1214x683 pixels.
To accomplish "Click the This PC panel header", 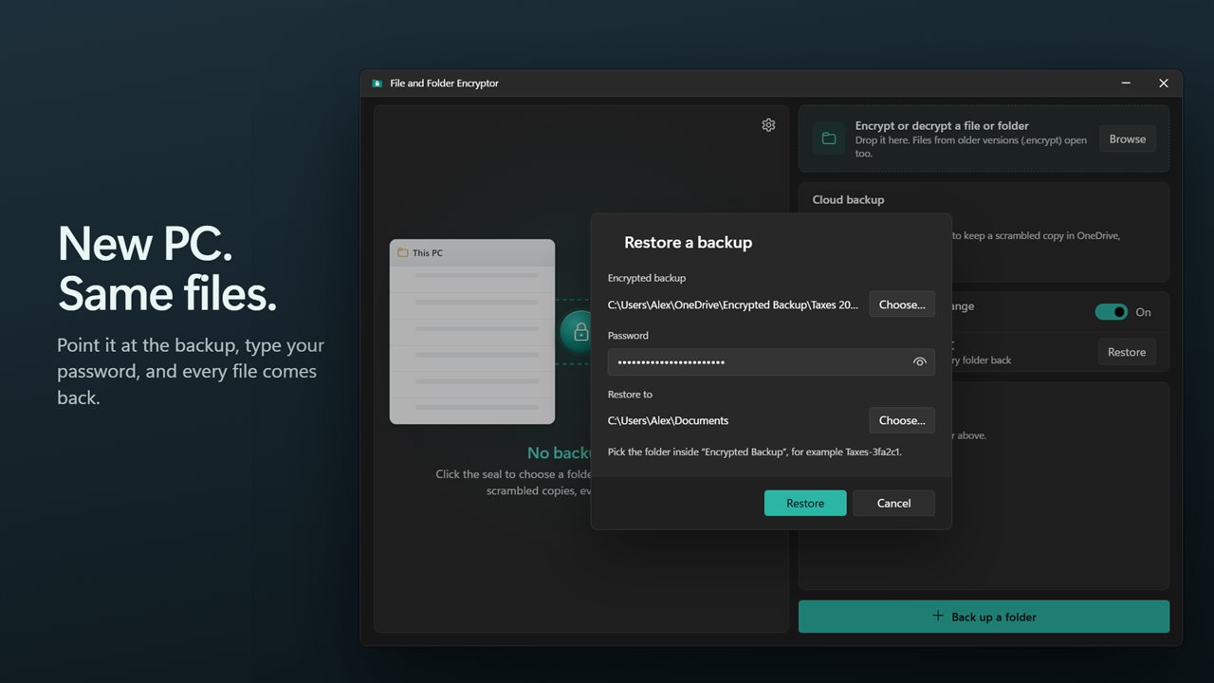I will [x=472, y=252].
